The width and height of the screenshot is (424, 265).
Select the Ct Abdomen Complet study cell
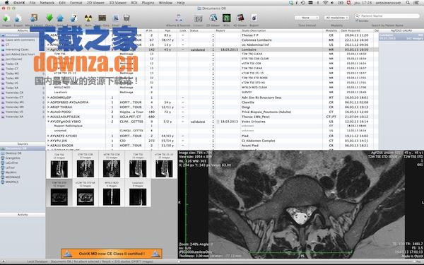click(282, 141)
